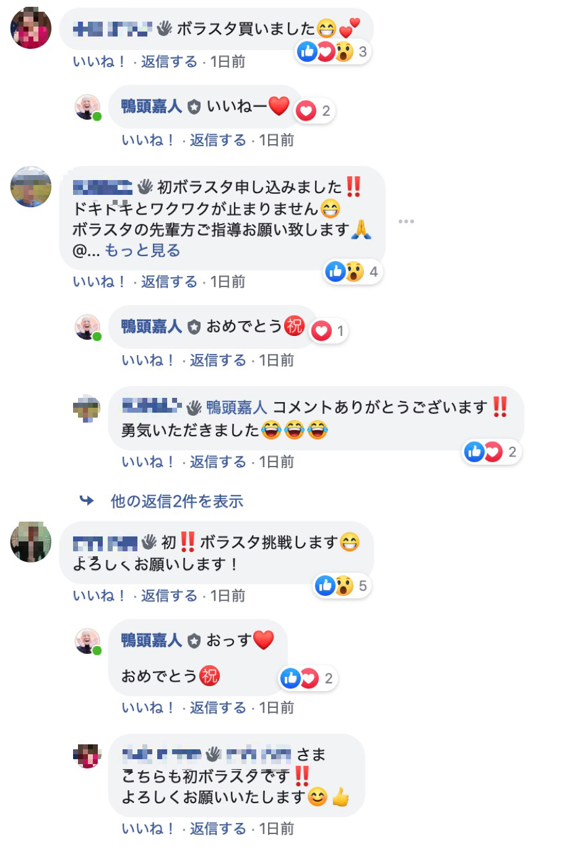This screenshot has width=585, height=852.
Task: Open 鴨頭嘉人 profile from the 'いいねー' reply
Action: click(152, 106)
